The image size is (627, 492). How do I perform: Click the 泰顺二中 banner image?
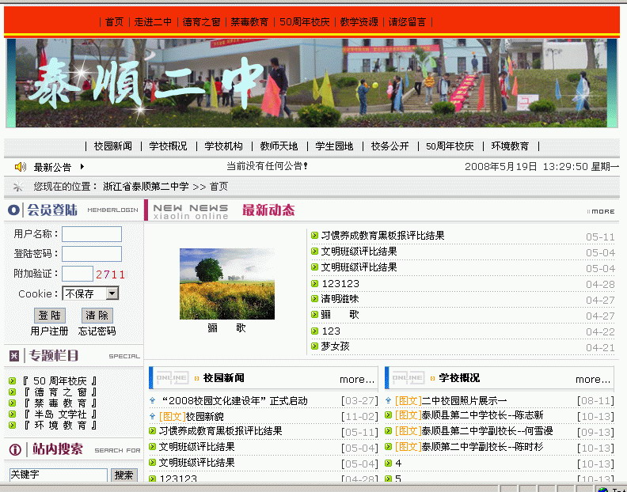tap(312, 83)
